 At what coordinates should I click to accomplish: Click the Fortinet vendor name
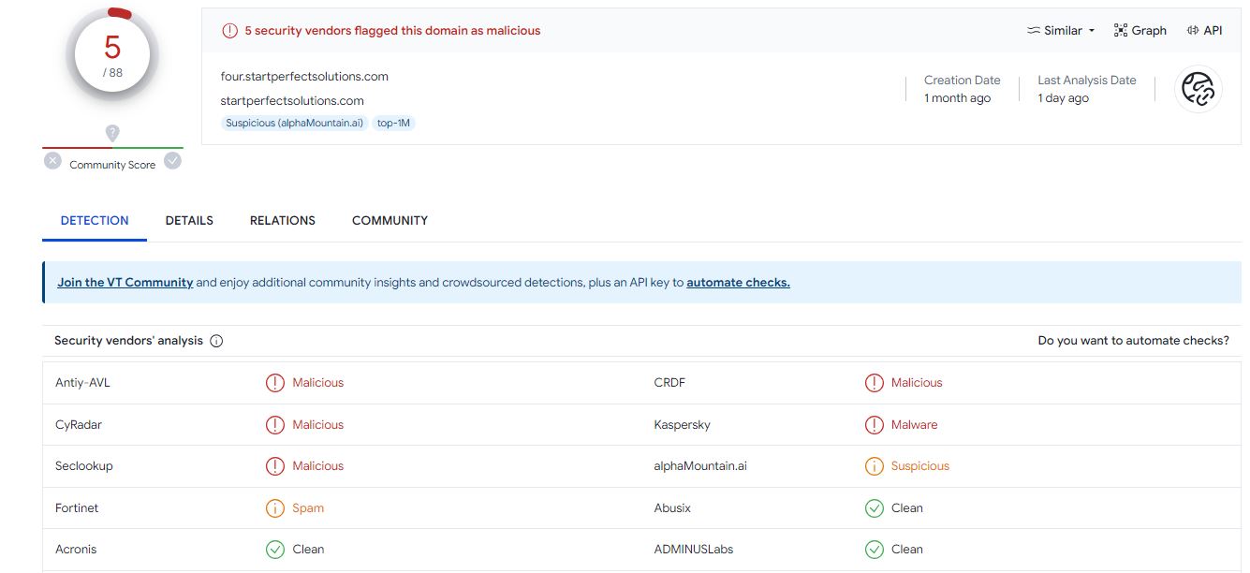77,508
